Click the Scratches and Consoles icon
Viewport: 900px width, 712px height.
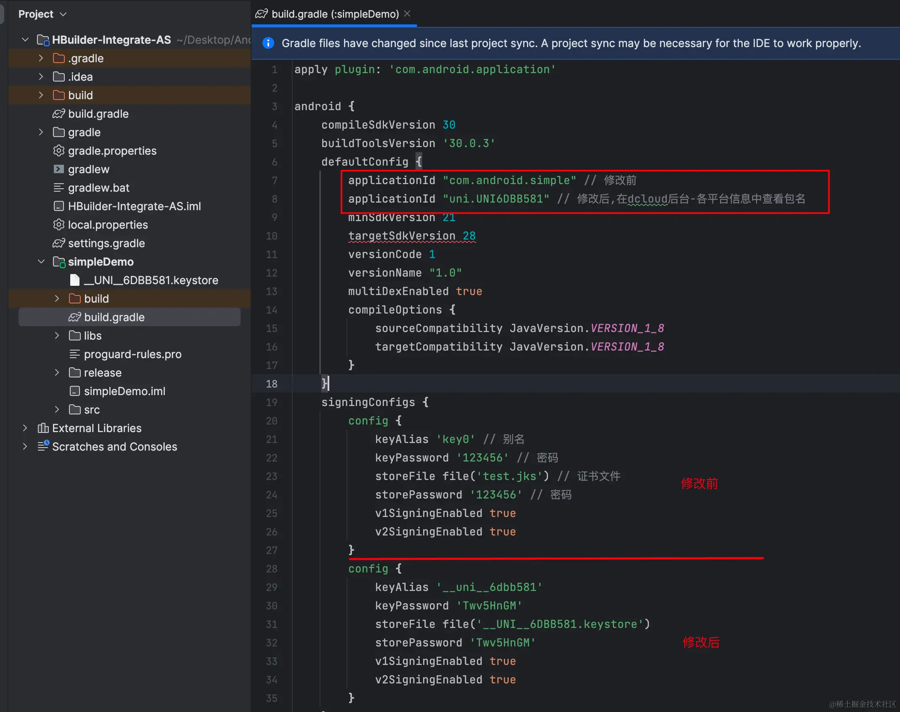click(43, 446)
